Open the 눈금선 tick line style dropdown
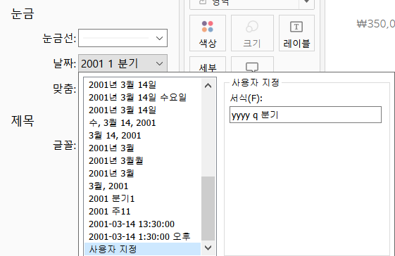Screen dimensions: 395x256 [123, 38]
